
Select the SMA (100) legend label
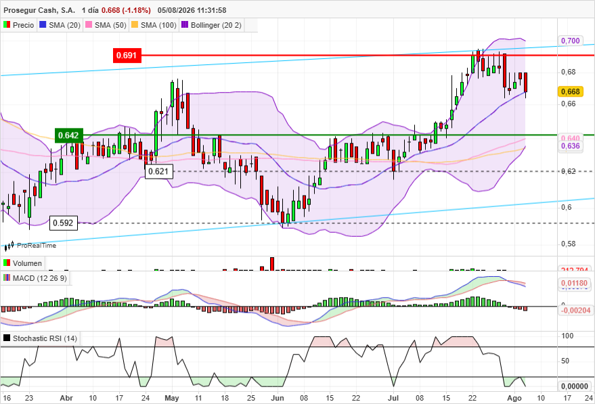point(158,25)
